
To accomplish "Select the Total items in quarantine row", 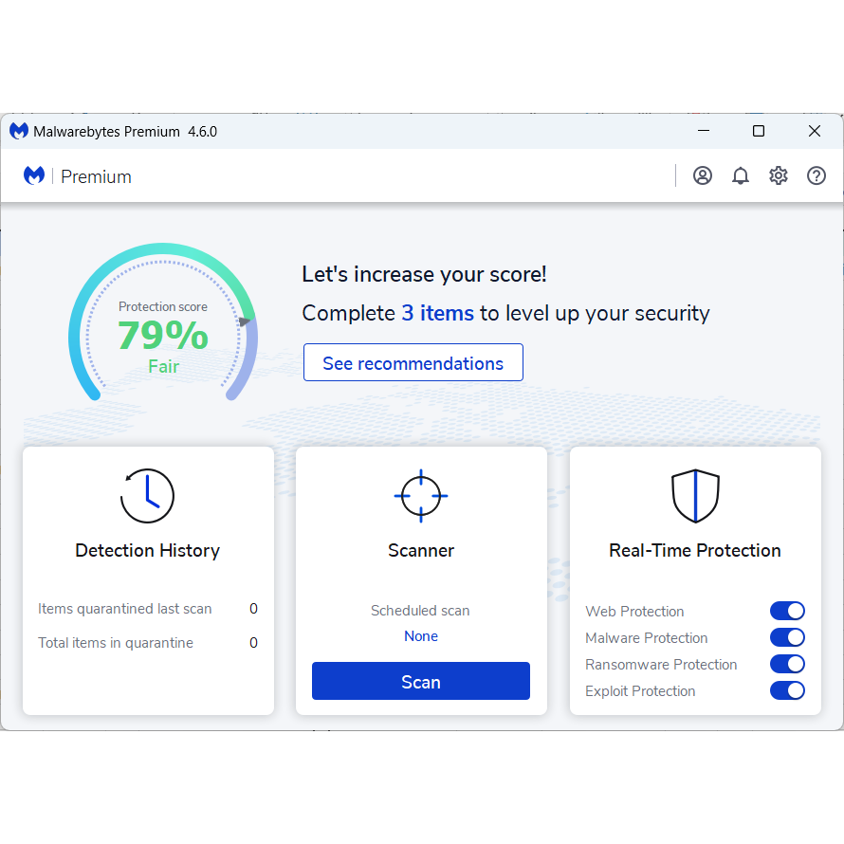I will pos(147,643).
